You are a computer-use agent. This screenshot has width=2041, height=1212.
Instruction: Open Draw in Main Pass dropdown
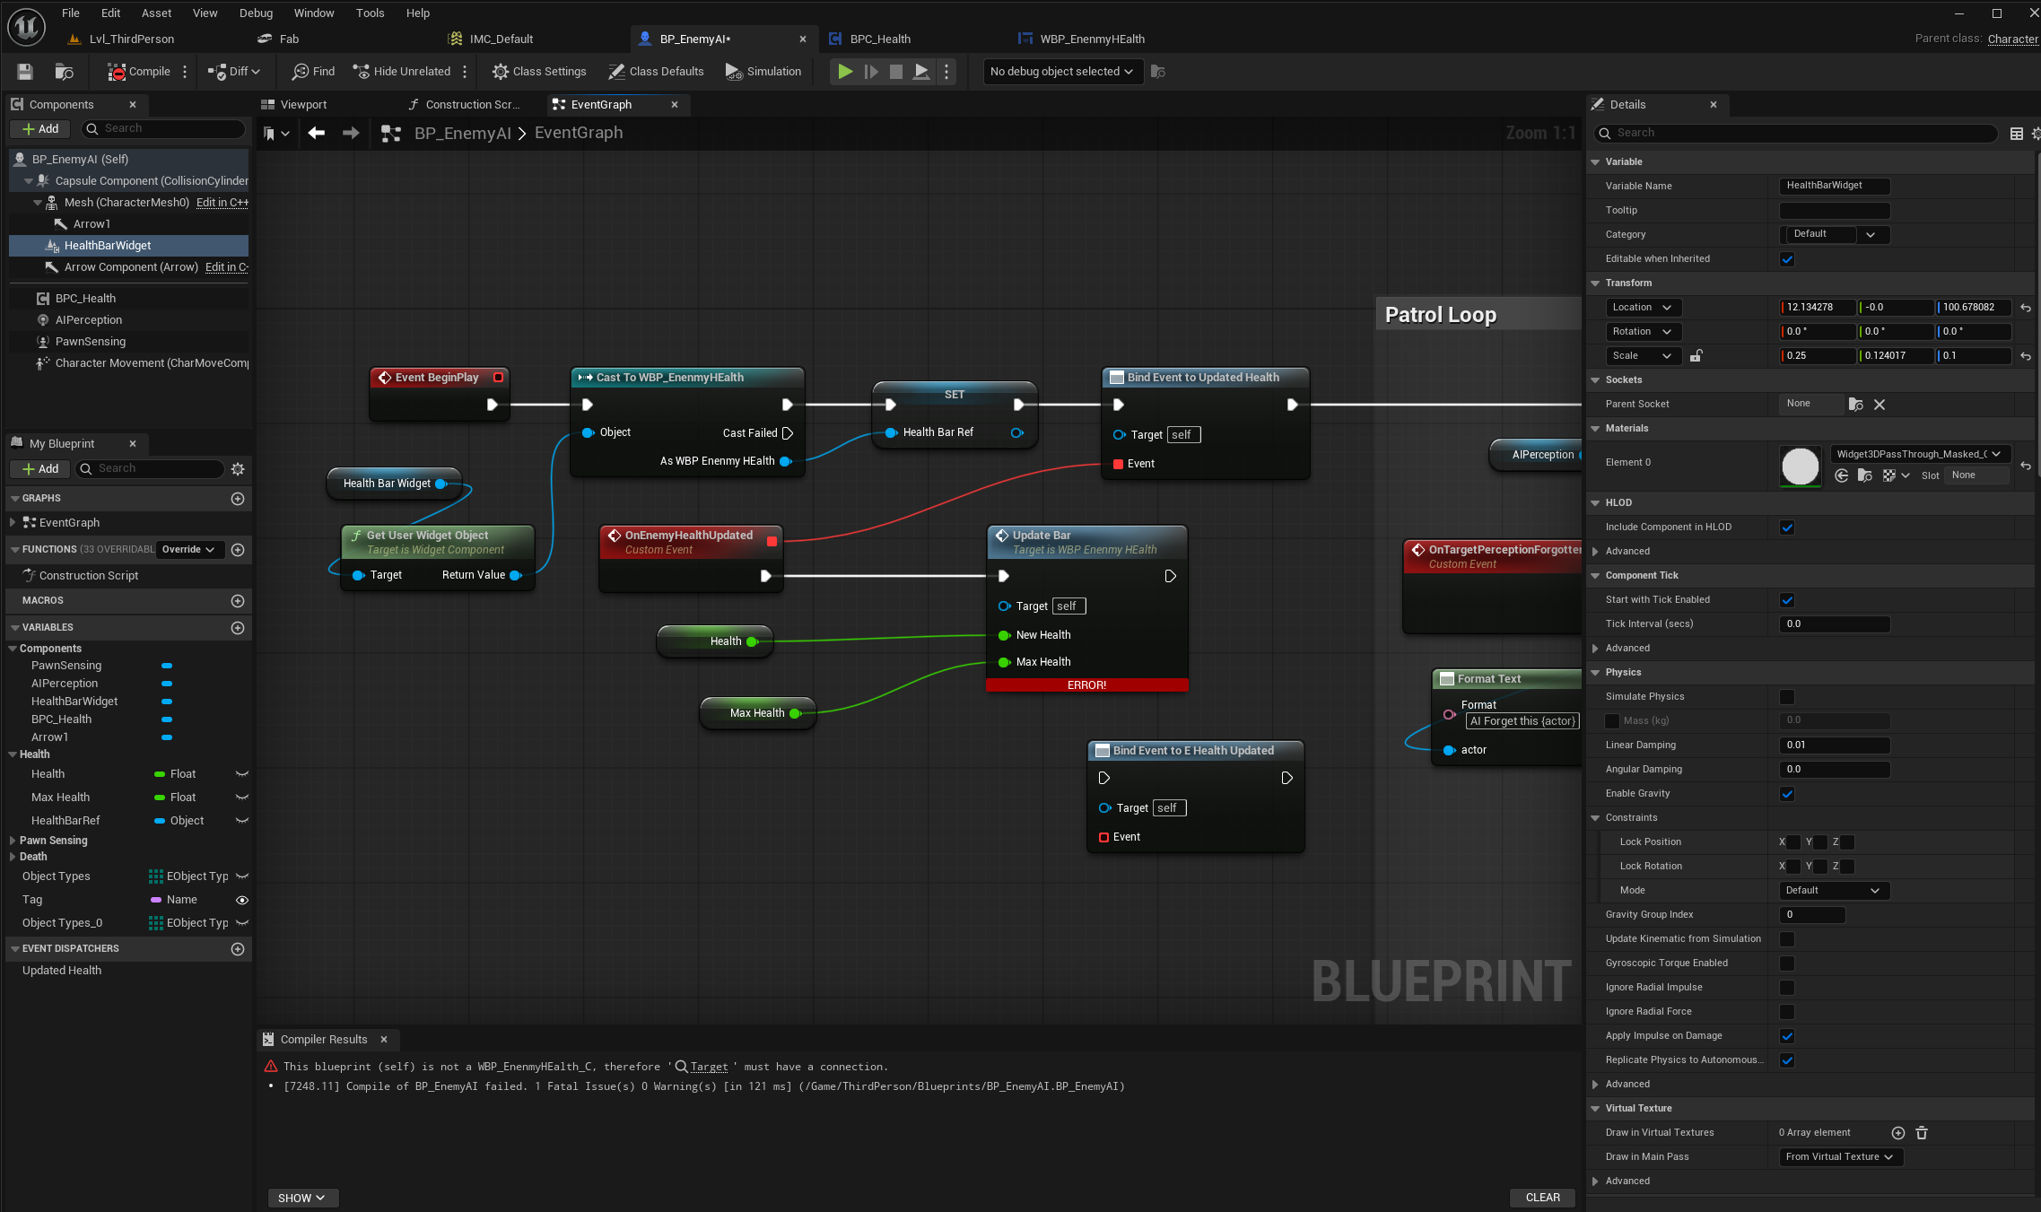1839,1157
